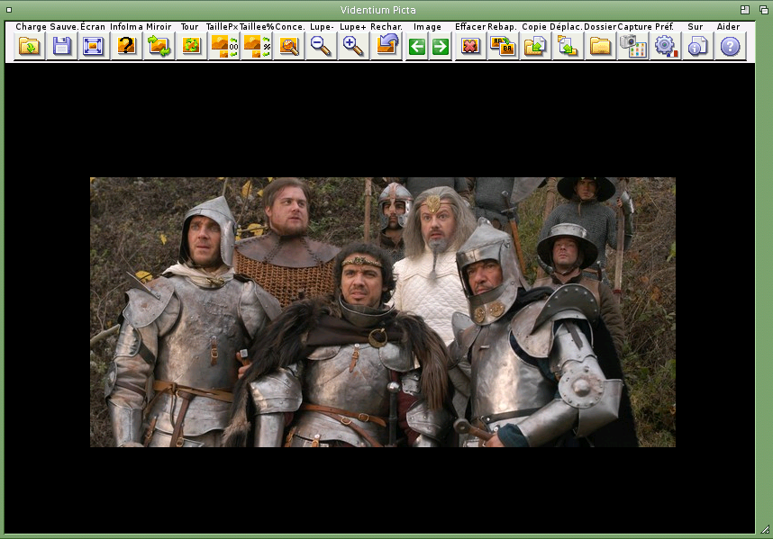Select the Conce. toolbar icon
773x539 pixels.
pyautogui.click(x=289, y=46)
